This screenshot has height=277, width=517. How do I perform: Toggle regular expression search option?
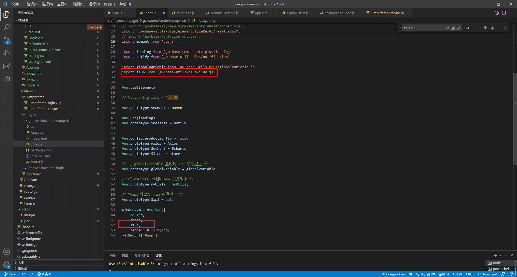tap(459, 28)
